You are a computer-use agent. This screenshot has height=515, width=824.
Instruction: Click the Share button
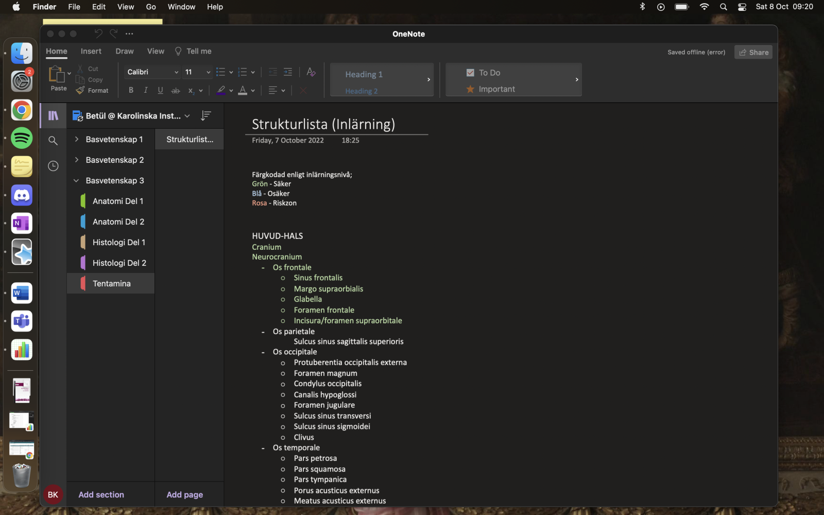[x=753, y=52]
